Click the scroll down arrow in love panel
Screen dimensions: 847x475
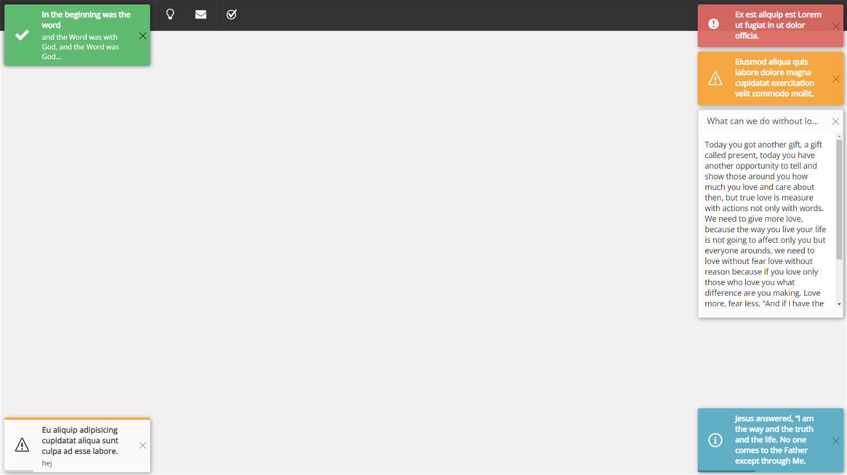pyautogui.click(x=839, y=304)
